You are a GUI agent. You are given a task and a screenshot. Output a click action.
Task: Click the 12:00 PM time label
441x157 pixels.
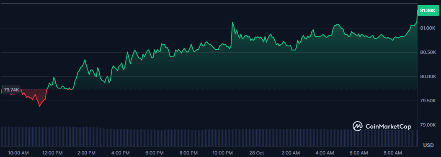pos(52,153)
